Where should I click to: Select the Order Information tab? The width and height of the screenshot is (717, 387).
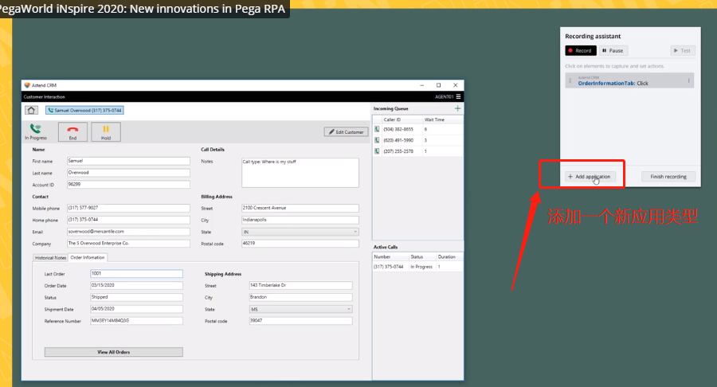click(88, 257)
